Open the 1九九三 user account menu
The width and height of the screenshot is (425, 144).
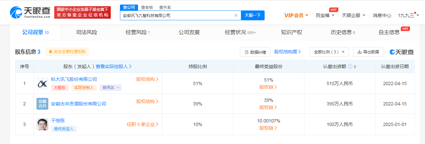[x=409, y=15]
